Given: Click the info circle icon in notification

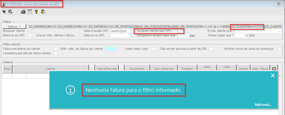Looking at the screenshot, I should [x=71, y=90].
